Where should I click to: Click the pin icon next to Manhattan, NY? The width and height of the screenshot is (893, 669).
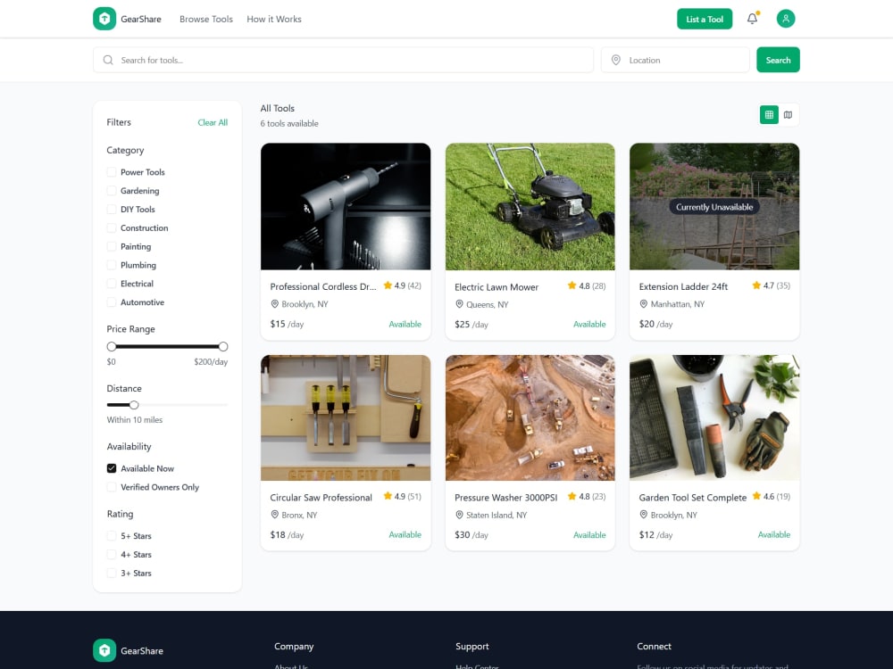pyautogui.click(x=644, y=304)
